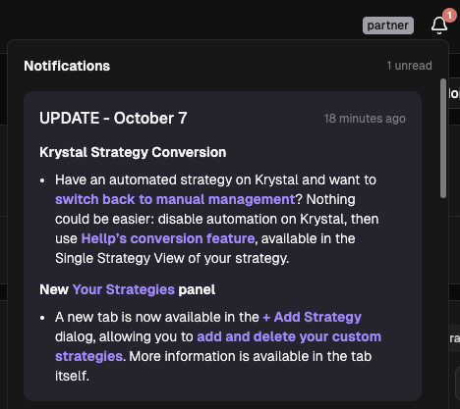Follow "switch back to manual management" link

(175, 199)
